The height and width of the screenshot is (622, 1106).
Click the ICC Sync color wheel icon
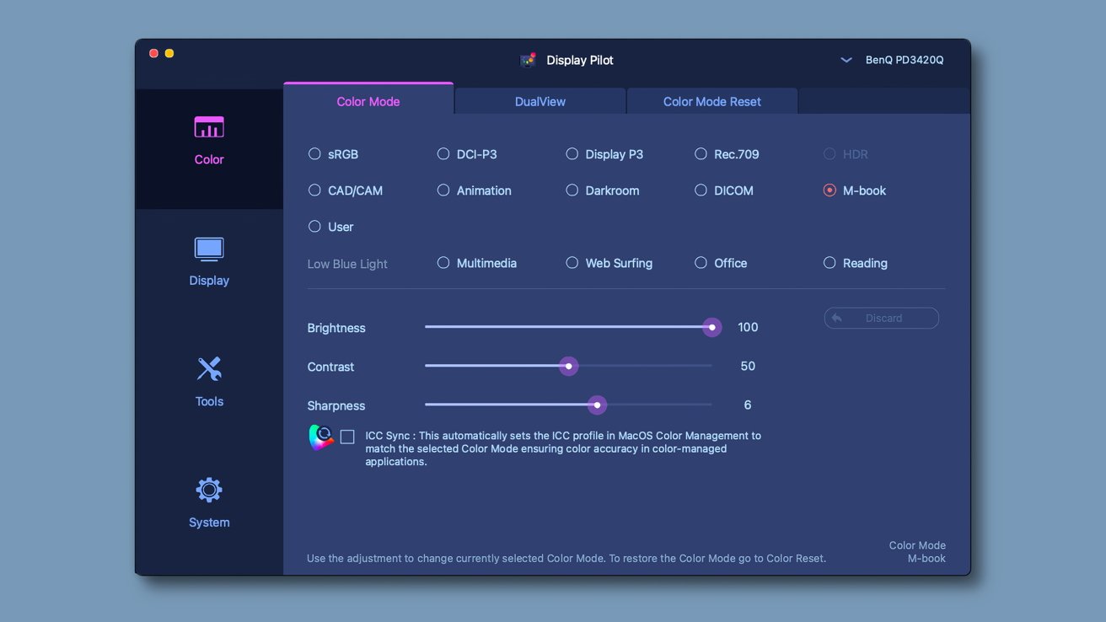(x=321, y=437)
